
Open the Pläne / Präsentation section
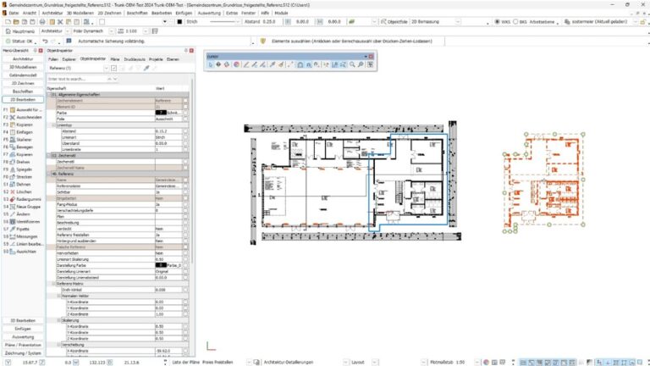click(x=23, y=345)
